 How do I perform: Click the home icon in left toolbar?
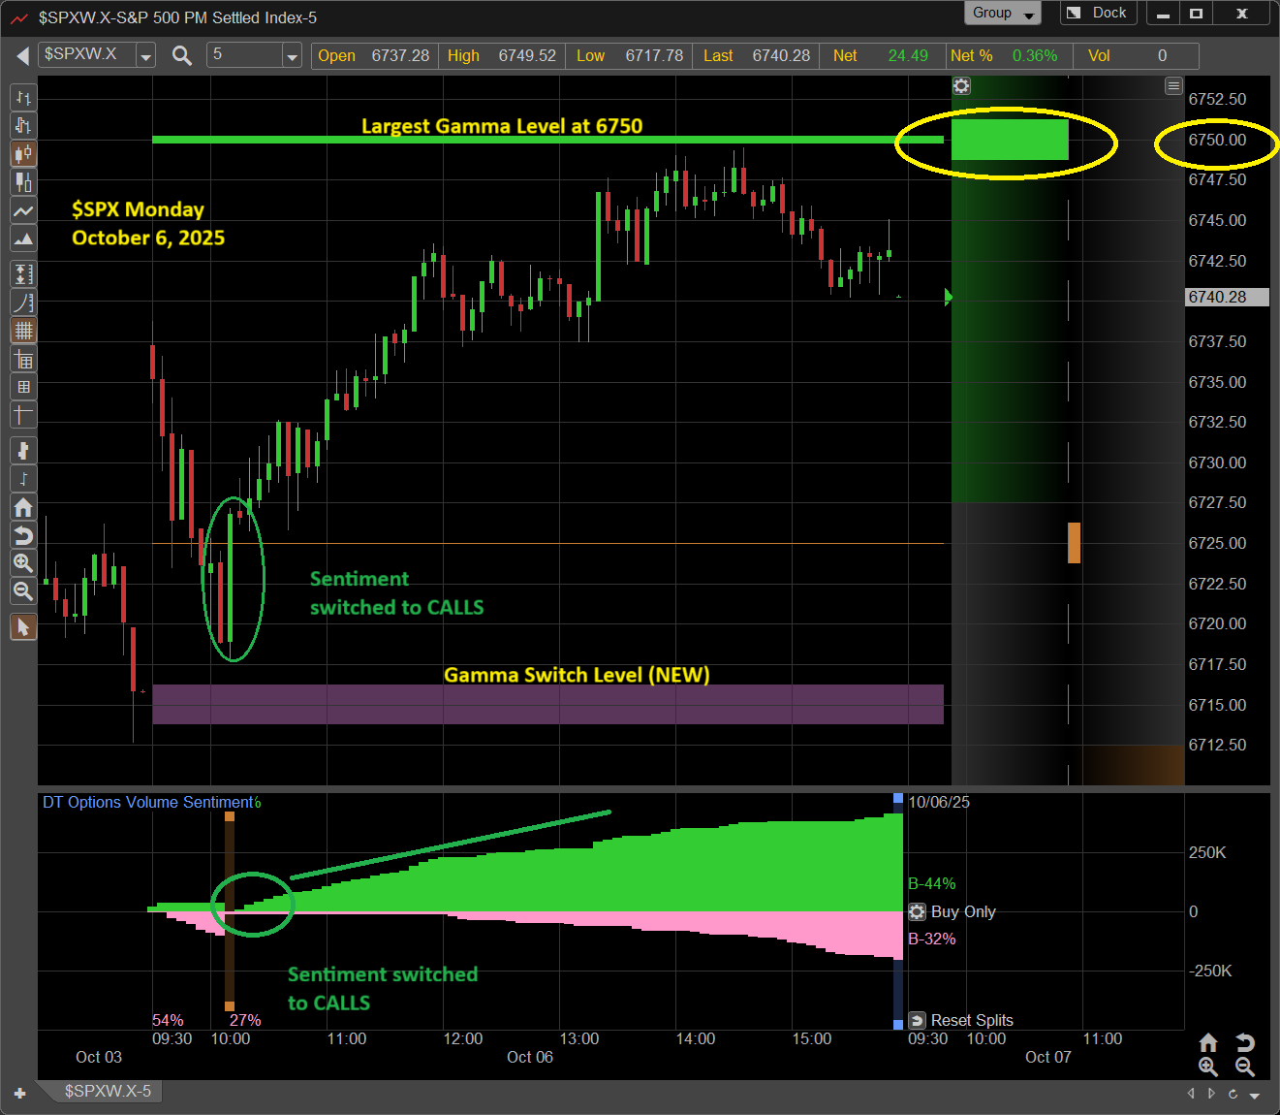point(23,507)
